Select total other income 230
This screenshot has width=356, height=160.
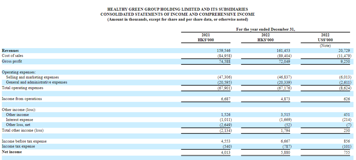click(347, 130)
